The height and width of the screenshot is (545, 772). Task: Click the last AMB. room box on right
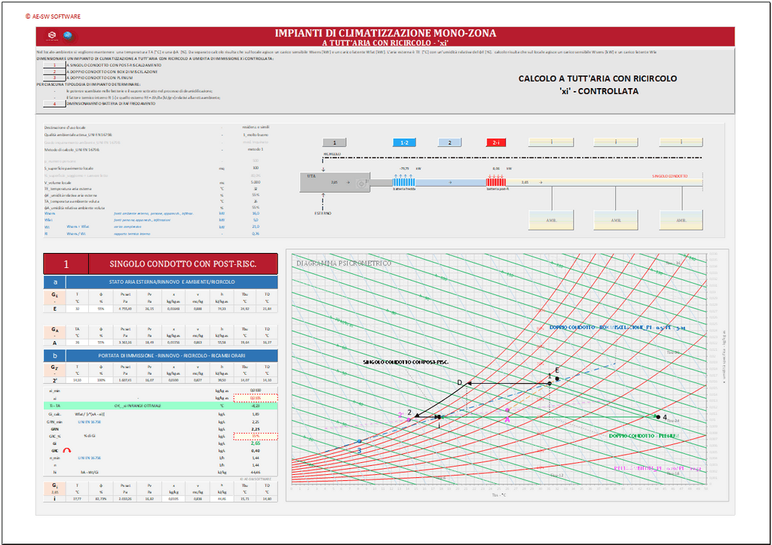click(681, 220)
